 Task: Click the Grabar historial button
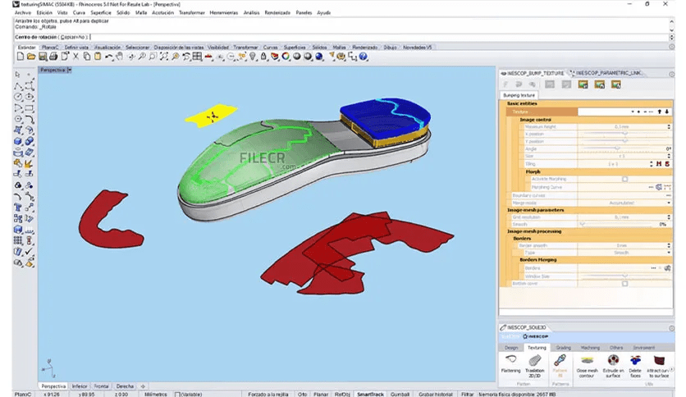click(x=434, y=393)
